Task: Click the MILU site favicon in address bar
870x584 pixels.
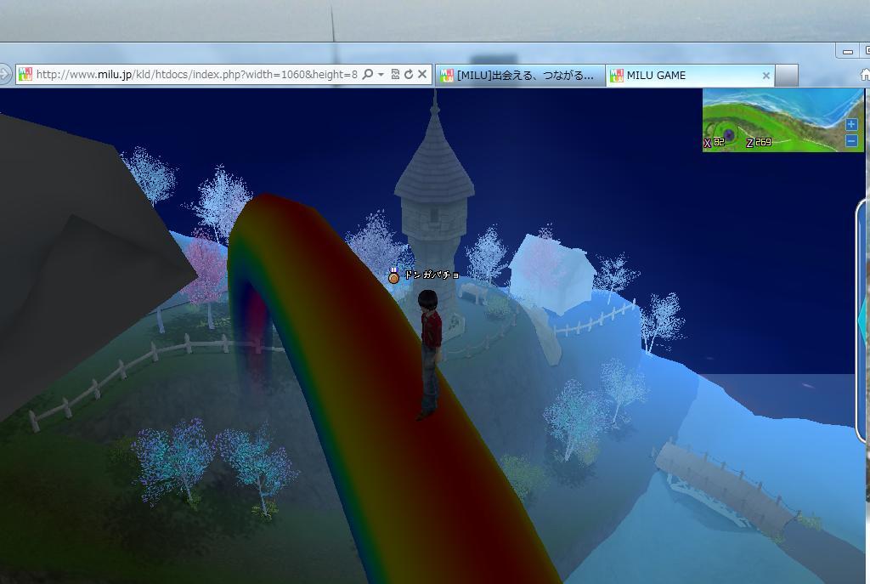Action: (x=25, y=75)
